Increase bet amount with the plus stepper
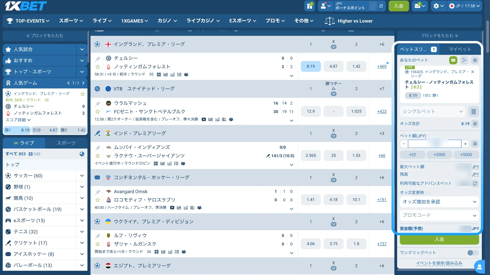 pyautogui.click(x=465, y=144)
